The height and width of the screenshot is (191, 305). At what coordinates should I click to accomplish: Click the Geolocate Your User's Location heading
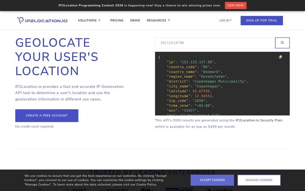coord(57,57)
